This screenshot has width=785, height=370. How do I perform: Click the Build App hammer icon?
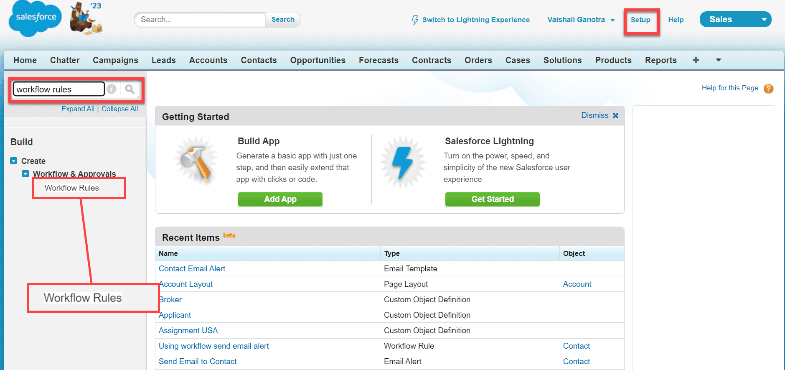[196, 161]
